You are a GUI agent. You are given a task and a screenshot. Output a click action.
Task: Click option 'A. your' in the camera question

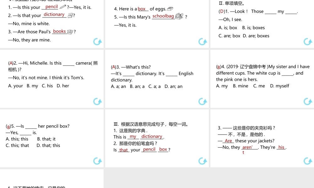[15, 86]
